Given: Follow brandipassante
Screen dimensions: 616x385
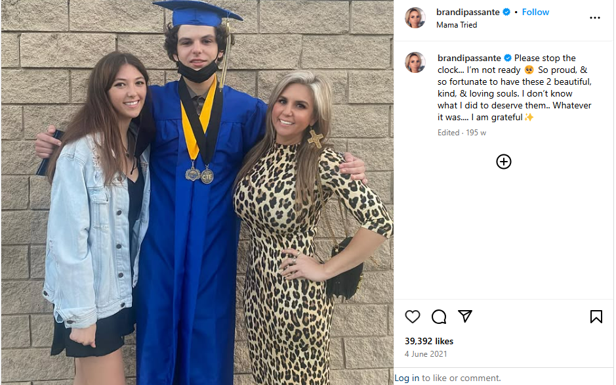Looking at the screenshot, I should pos(535,12).
